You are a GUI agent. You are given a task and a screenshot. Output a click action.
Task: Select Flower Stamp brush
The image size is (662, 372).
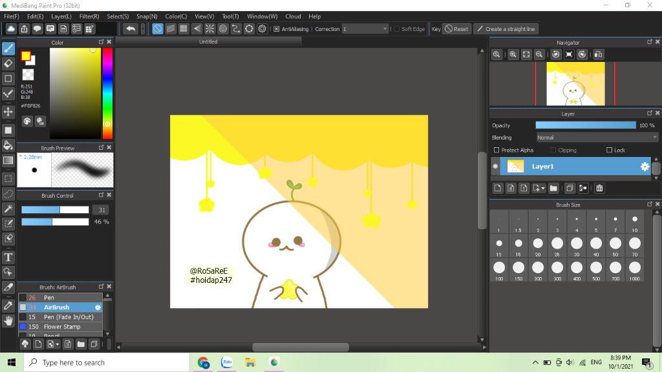tap(60, 327)
